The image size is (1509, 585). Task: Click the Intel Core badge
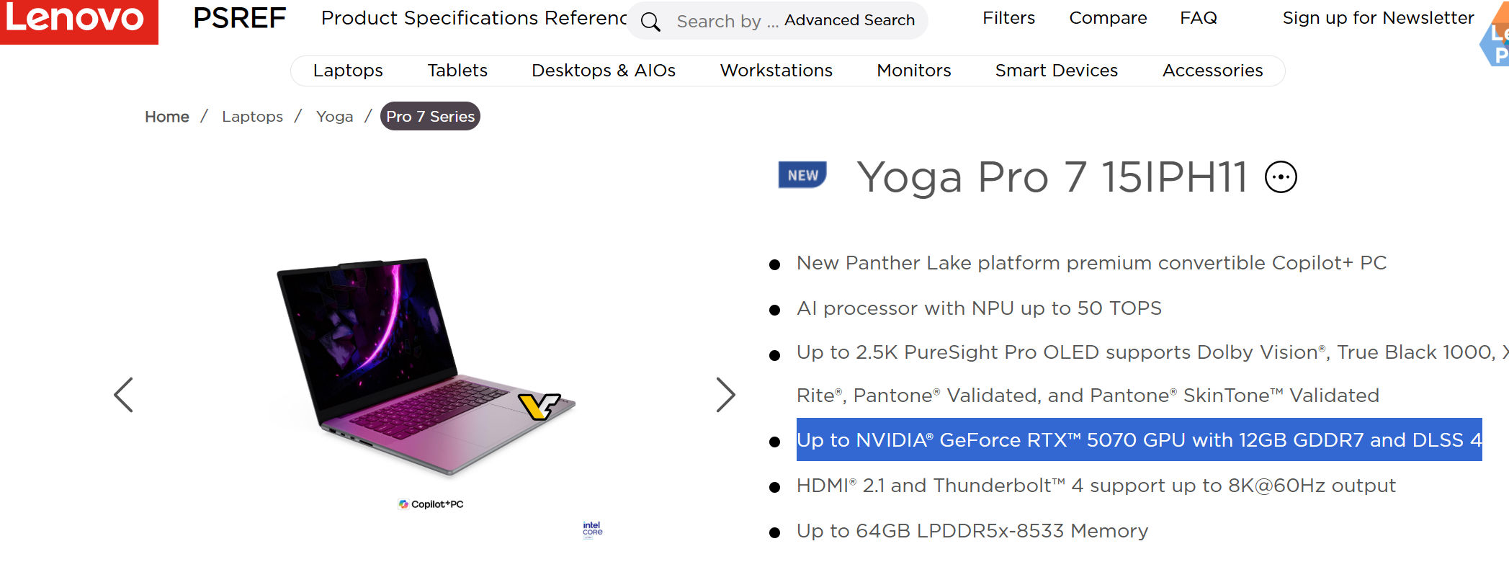(x=592, y=530)
